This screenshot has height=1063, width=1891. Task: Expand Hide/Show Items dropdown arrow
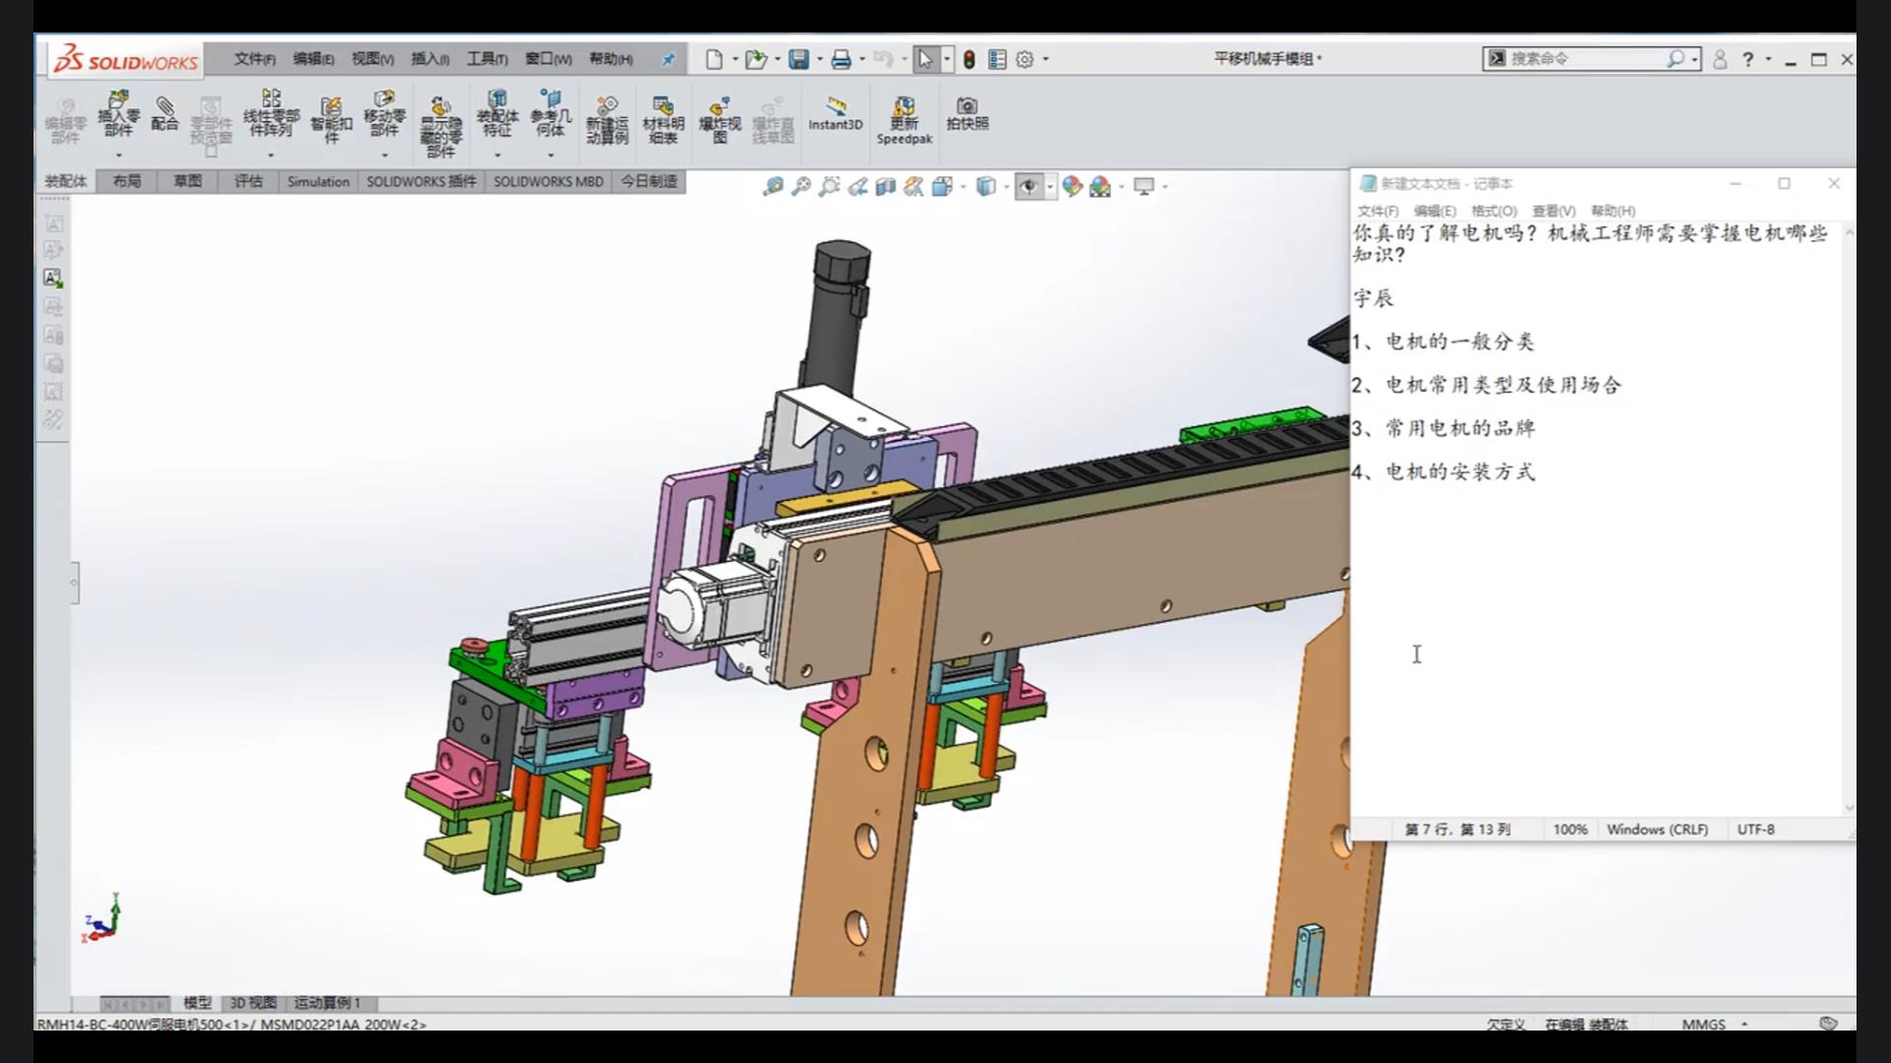tap(1051, 186)
